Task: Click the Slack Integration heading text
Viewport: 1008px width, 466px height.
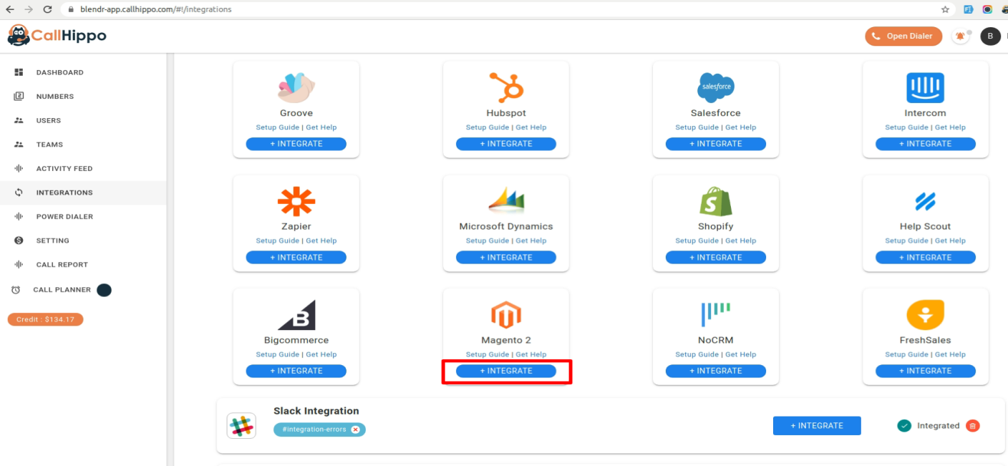Action: coord(316,411)
